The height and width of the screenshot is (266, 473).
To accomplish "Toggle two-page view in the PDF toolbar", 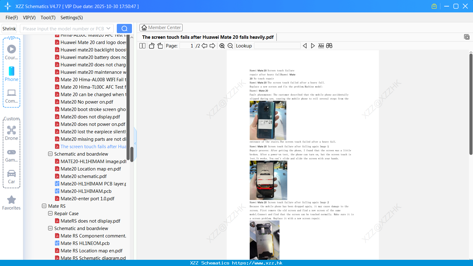I will (142, 46).
